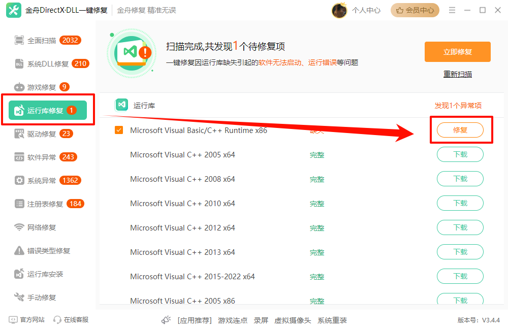Click the system exception (系统异常) gear icon

[x=19, y=180]
